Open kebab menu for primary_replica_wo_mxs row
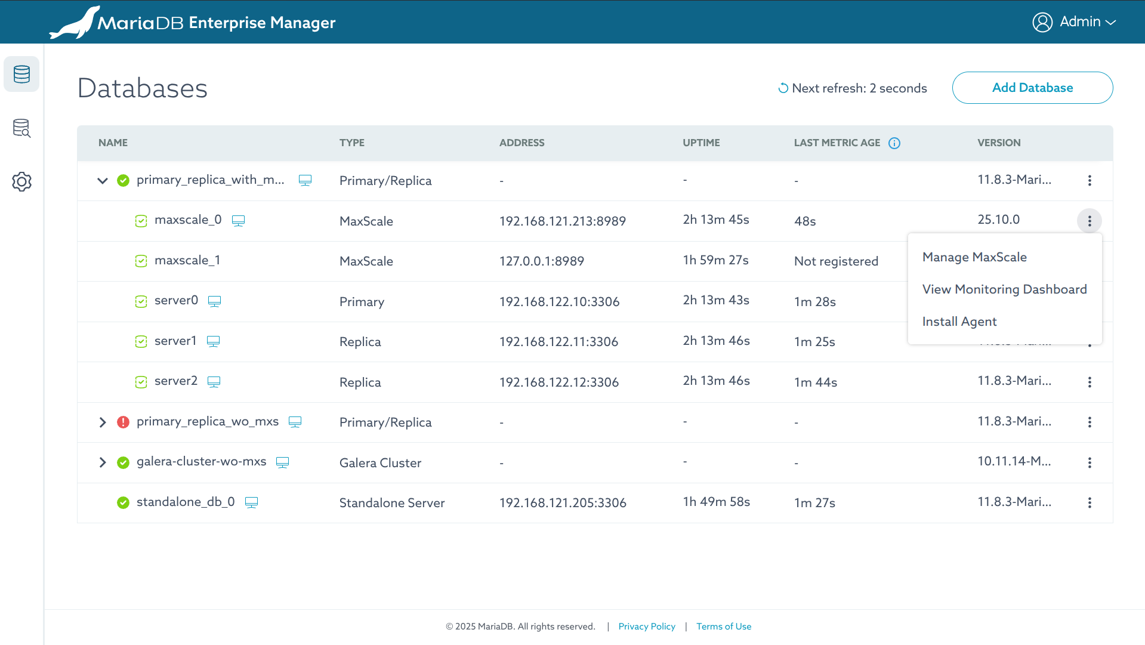Screen dimensions: 1145x645 click(x=1089, y=422)
